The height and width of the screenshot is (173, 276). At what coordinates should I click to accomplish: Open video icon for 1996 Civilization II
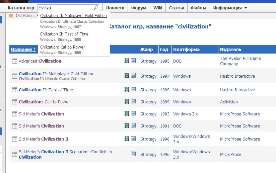point(127,139)
